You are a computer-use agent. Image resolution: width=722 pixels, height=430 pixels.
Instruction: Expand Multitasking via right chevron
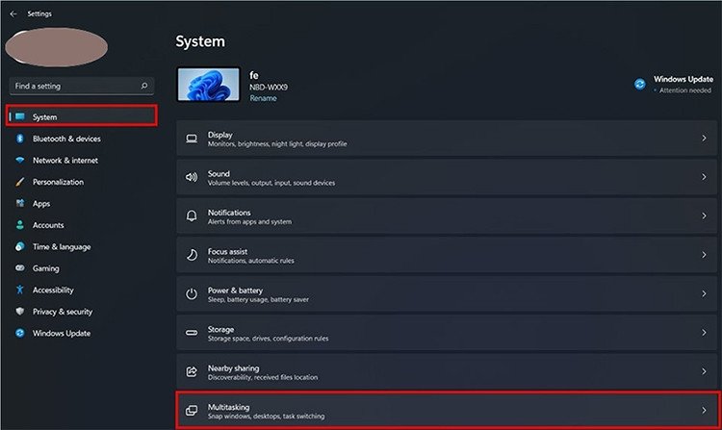[704, 410]
